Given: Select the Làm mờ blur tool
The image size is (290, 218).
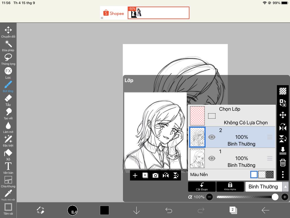Looking at the screenshot, I should [8, 127].
